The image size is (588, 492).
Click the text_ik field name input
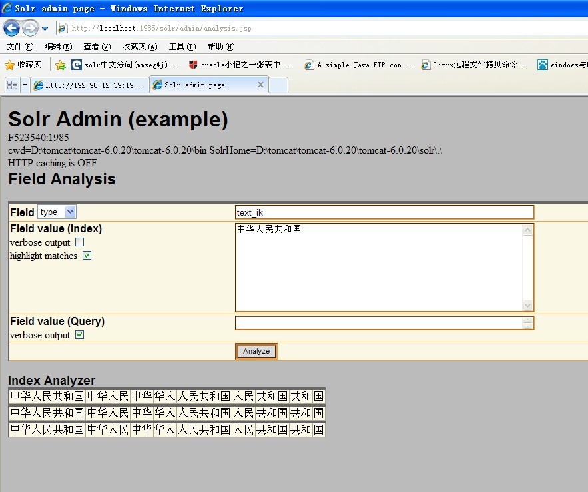tap(384, 212)
